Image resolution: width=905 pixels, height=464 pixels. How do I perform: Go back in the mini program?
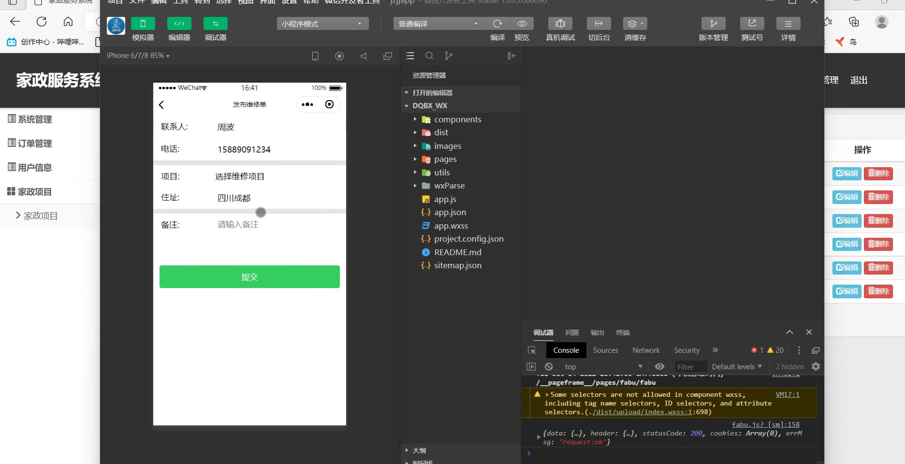tap(161, 105)
